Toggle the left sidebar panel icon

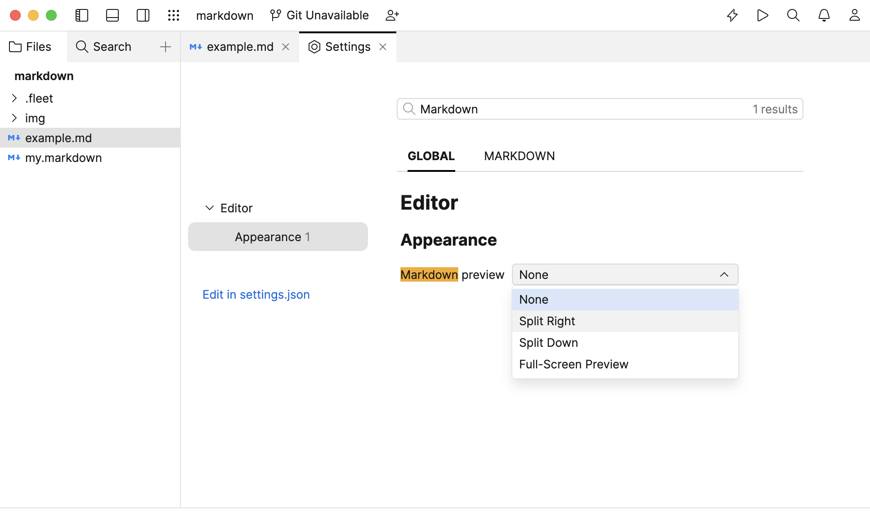(x=82, y=15)
